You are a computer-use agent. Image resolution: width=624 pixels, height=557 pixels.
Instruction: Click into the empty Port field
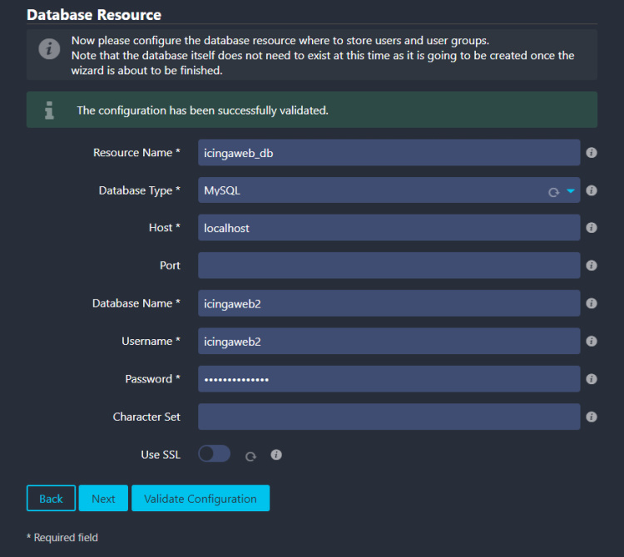pos(389,266)
